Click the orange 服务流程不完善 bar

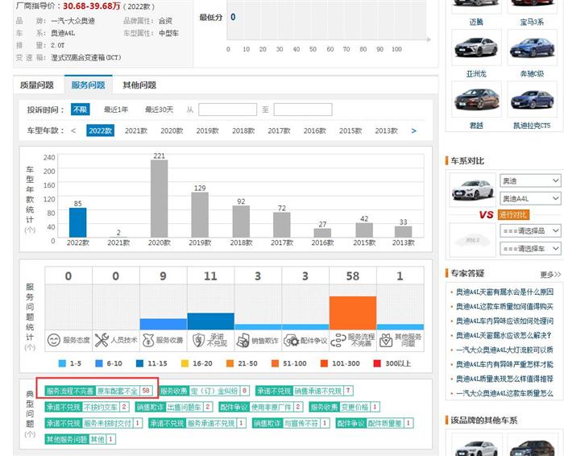click(353, 313)
